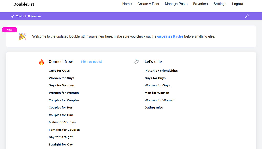The height and width of the screenshot is (149, 262).
Task: Click Favorites in the top navigation
Action: [200, 4]
